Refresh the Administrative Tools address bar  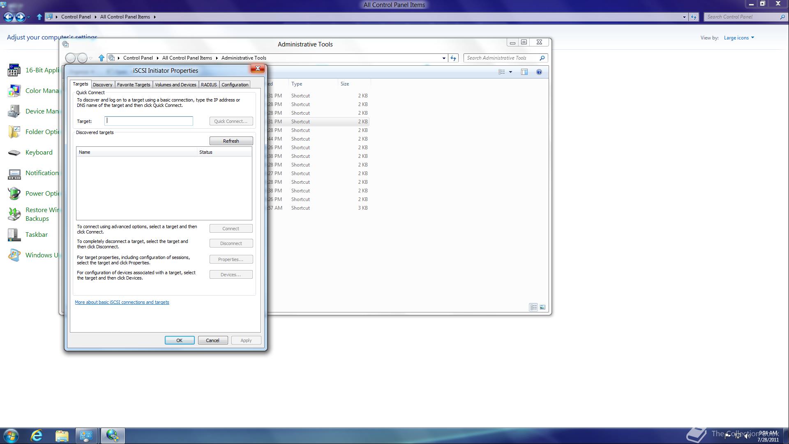[453, 58]
